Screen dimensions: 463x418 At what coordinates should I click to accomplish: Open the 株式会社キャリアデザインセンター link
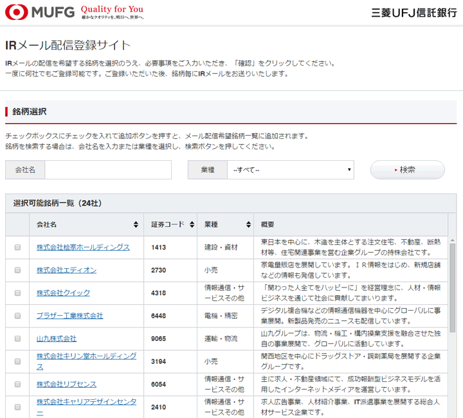pos(87,407)
